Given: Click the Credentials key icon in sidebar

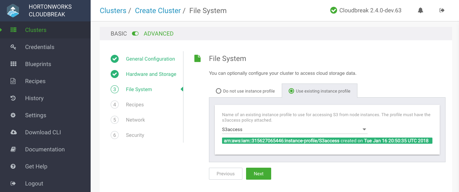Looking at the screenshot, I should 13,47.
